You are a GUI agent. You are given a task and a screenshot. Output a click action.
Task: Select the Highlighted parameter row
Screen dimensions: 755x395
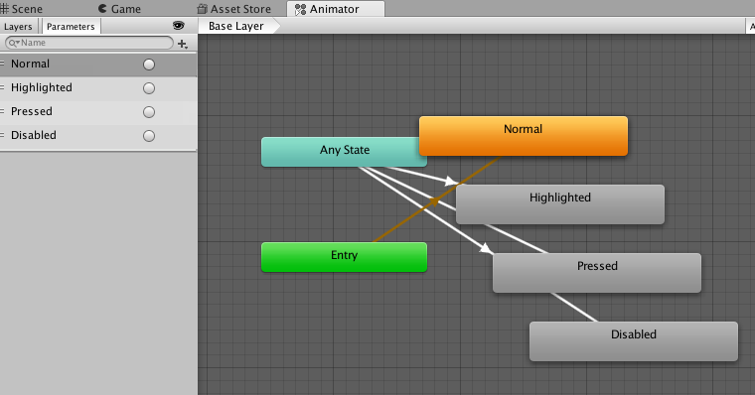98,88
